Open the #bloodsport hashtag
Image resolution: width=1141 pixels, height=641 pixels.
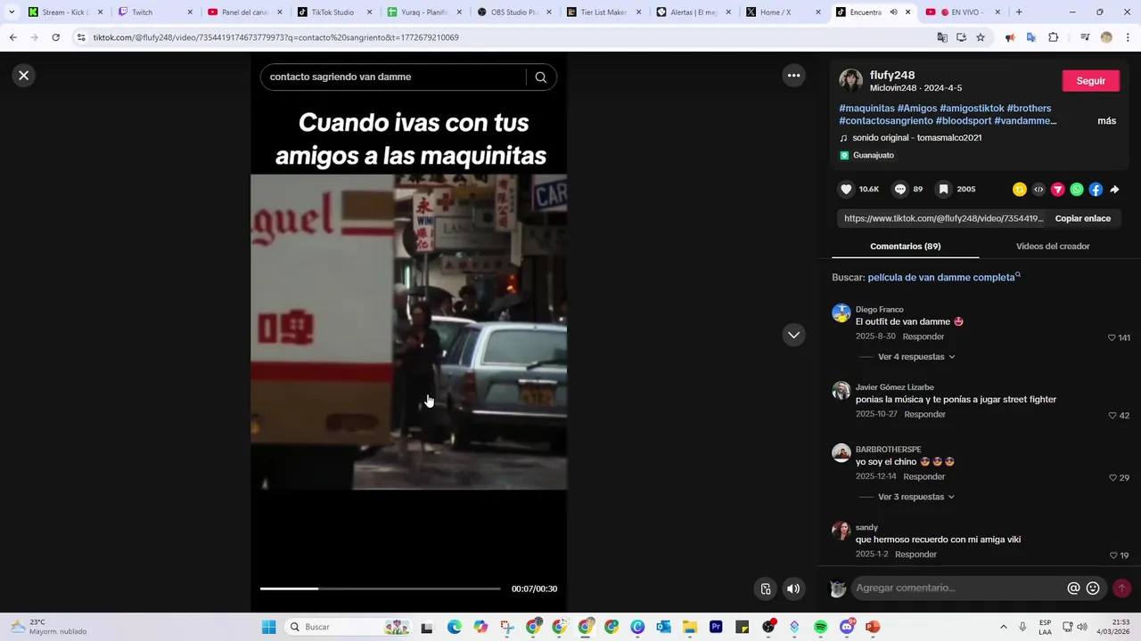pyautogui.click(x=964, y=121)
